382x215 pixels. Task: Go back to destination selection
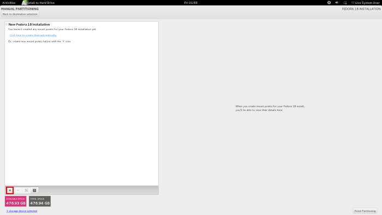[20, 14]
